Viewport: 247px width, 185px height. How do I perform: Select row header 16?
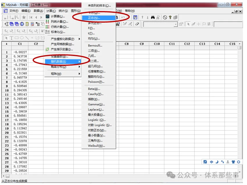[7, 116]
